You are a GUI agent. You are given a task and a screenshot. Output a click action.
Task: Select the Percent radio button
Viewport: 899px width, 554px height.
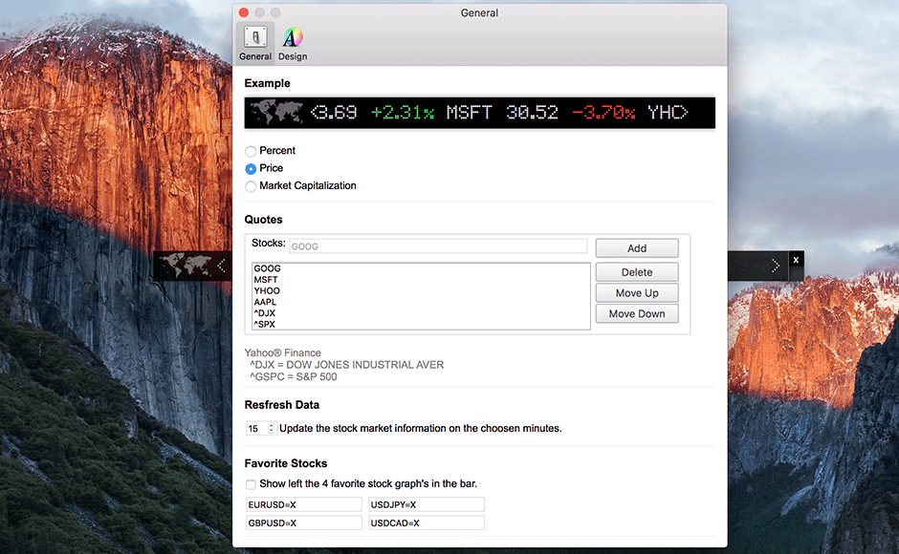click(x=251, y=151)
